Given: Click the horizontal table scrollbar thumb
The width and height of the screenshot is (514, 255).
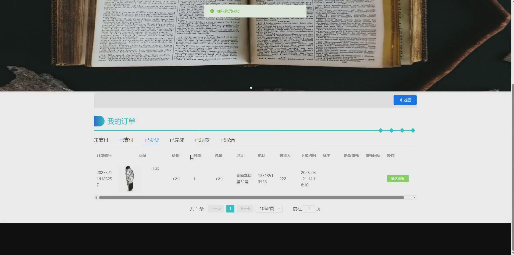Looking at the screenshot, I should pos(251,197).
